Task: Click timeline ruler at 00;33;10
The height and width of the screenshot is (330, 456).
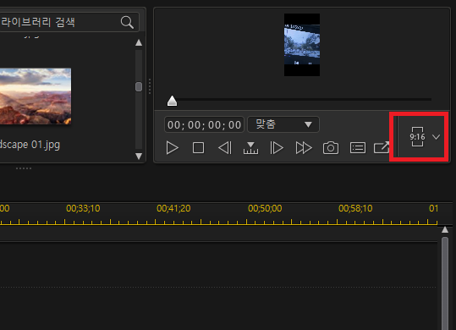Action: (83, 208)
